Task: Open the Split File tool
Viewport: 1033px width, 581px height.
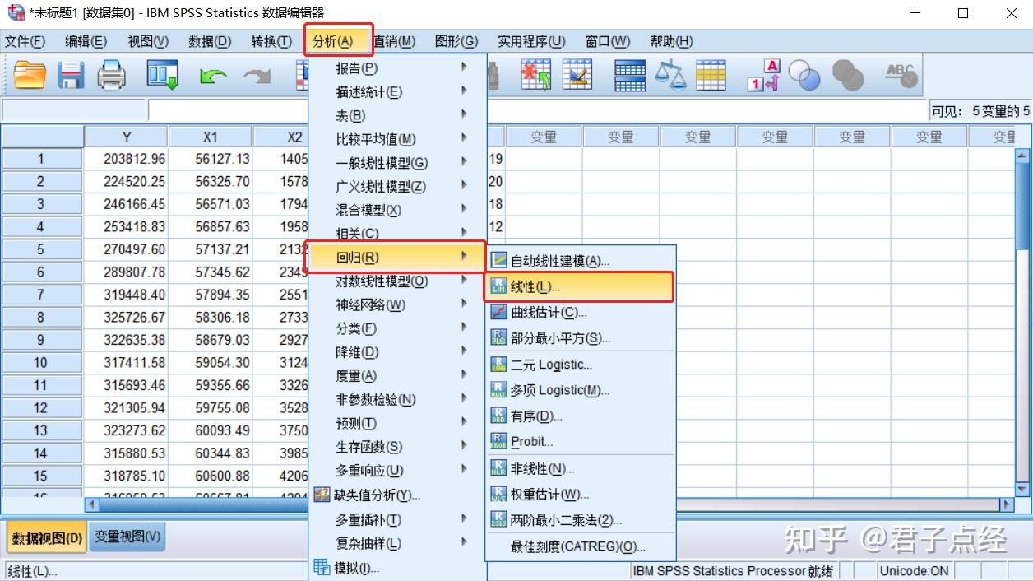Action: (629, 74)
